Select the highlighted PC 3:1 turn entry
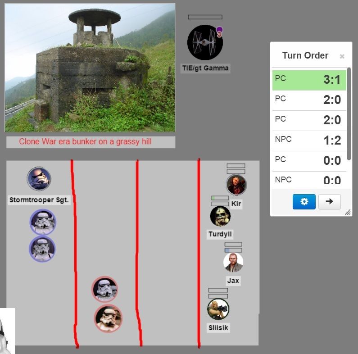 click(309, 80)
